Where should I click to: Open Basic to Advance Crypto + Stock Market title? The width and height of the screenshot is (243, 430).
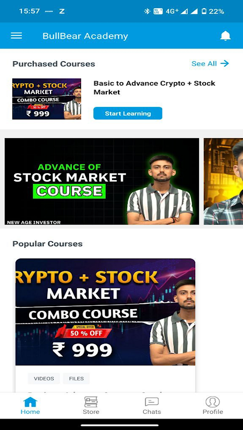point(154,88)
